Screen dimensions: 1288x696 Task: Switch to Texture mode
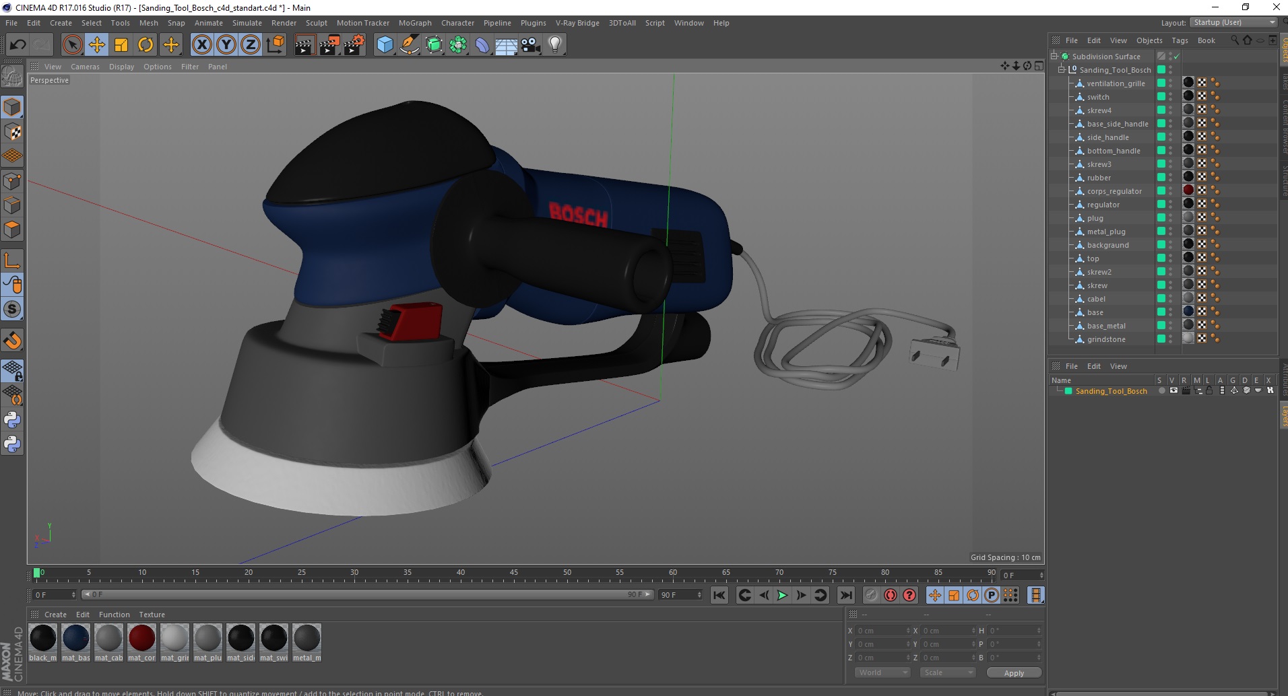click(x=12, y=132)
